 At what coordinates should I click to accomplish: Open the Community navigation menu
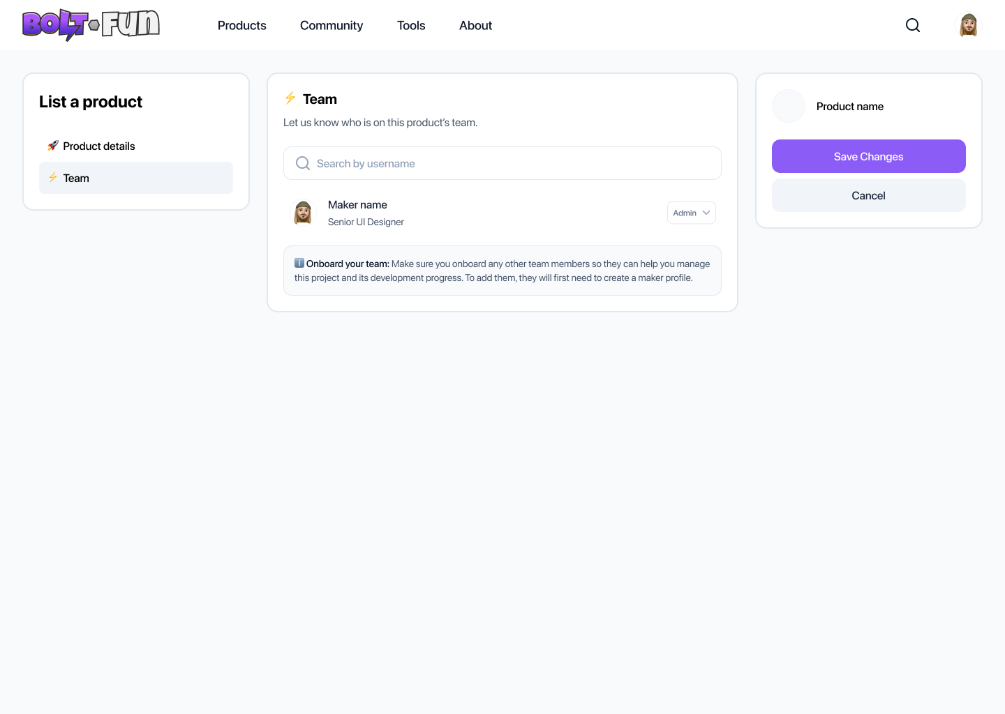click(332, 25)
